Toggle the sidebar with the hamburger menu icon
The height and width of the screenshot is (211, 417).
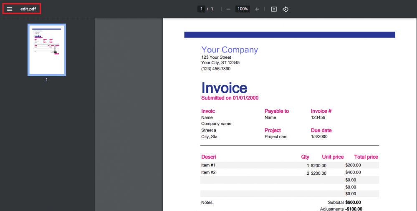(10, 9)
